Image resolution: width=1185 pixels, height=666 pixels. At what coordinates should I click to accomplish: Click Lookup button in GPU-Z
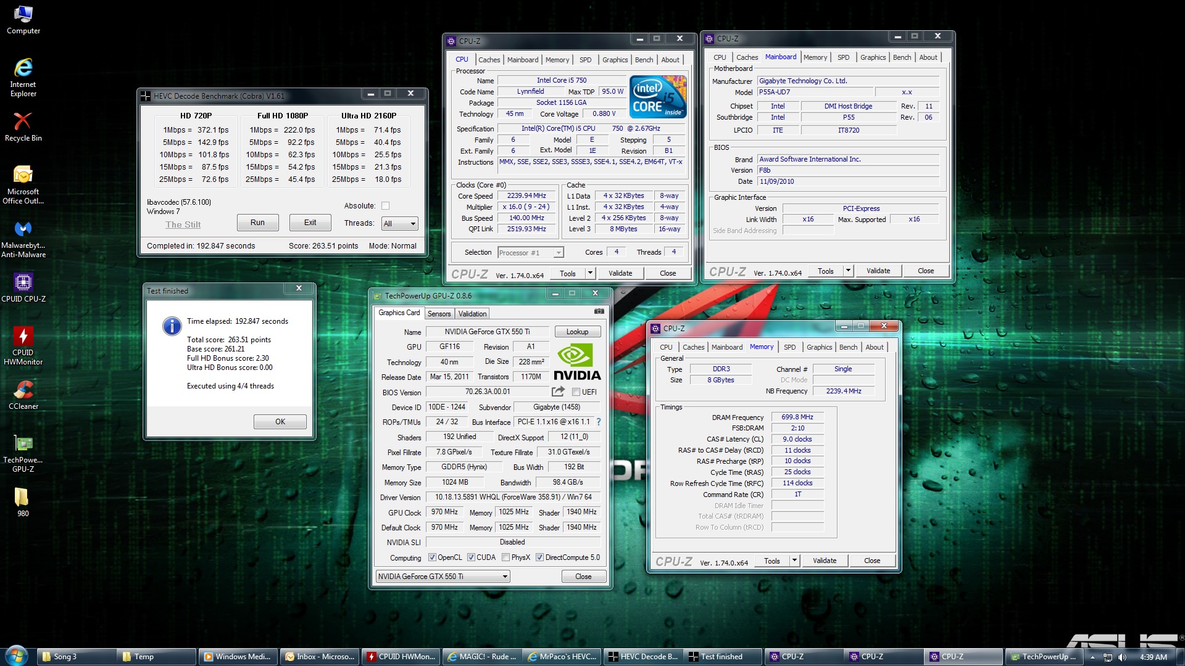point(577,332)
